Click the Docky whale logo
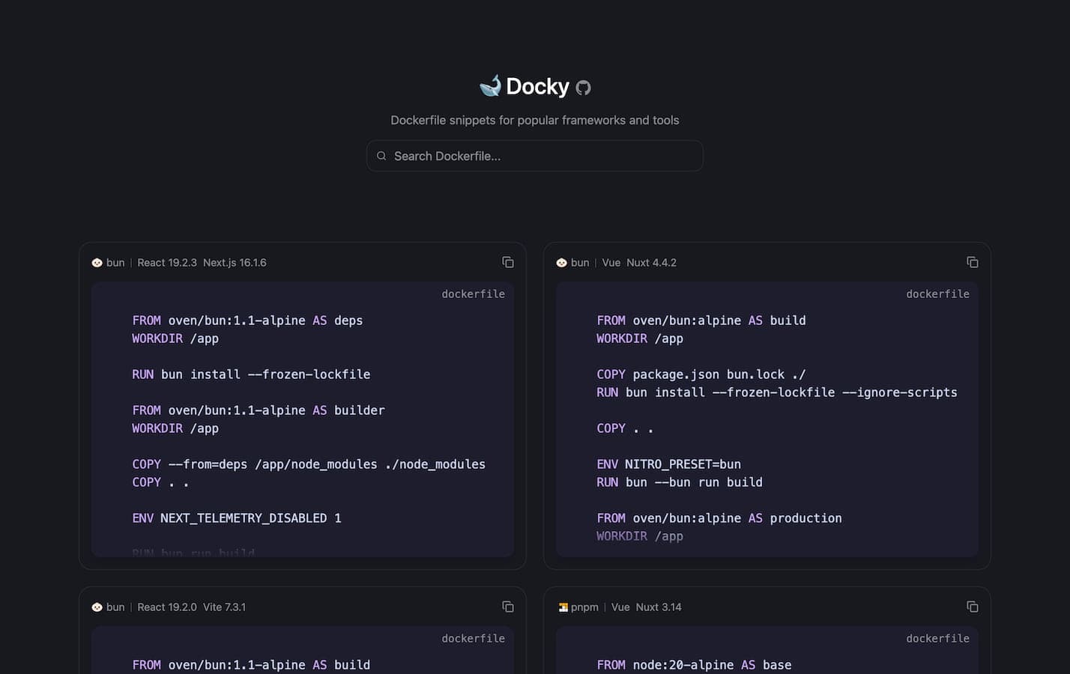Image resolution: width=1070 pixels, height=674 pixels. point(490,85)
